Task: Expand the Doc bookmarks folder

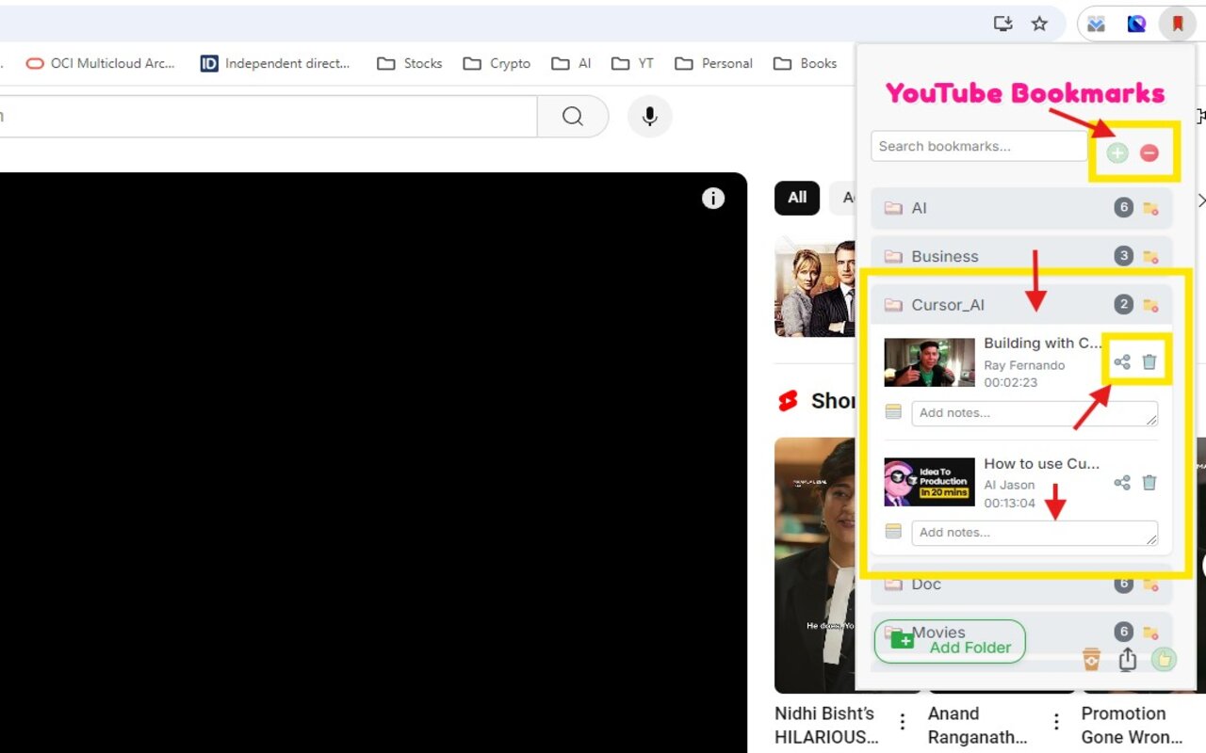Action: (1021, 585)
